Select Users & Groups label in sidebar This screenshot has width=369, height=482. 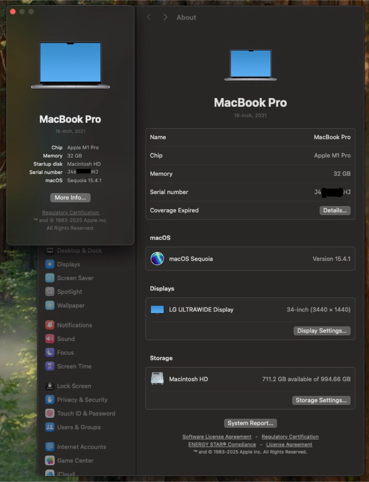coord(79,427)
